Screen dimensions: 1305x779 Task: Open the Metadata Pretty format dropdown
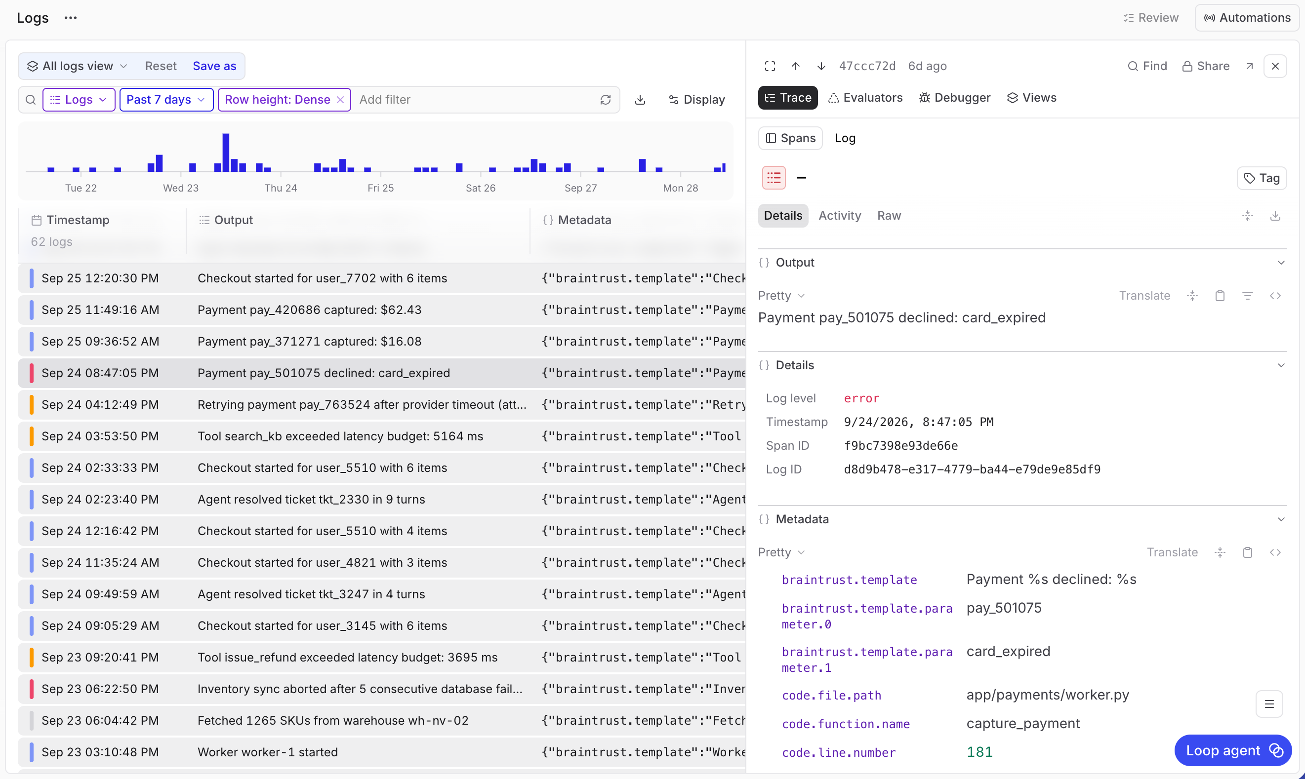[x=781, y=552]
